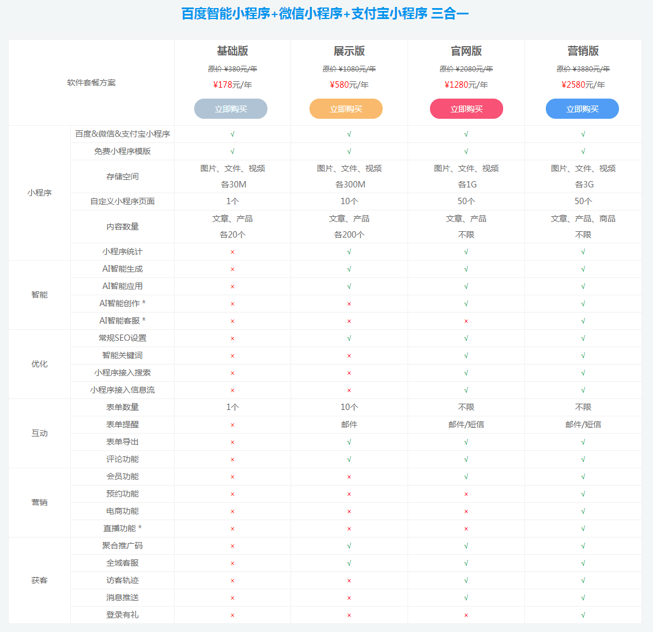The image size is (653, 632).
Task: Click the 聚合推广码 row label
Action: coord(122,546)
